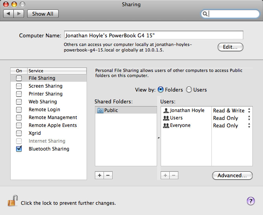Viewport: 263px width, 215px height.
Task: Click the Public folder icon
Action: coord(100,110)
